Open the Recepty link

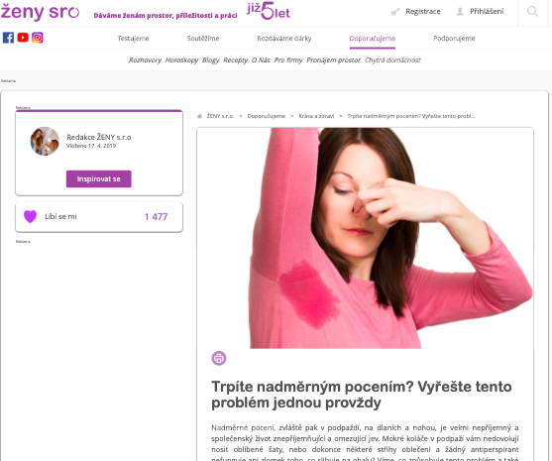coord(236,60)
